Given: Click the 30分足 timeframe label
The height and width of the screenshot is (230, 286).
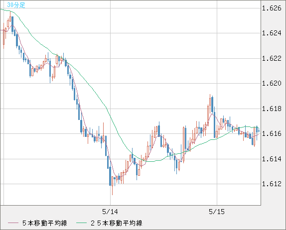Looking at the screenshot, I should tap(16, 5).
